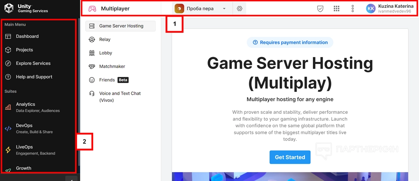Click the Analytics bar chart icon
The image size is (419, 181).
(x=8, y=107)
